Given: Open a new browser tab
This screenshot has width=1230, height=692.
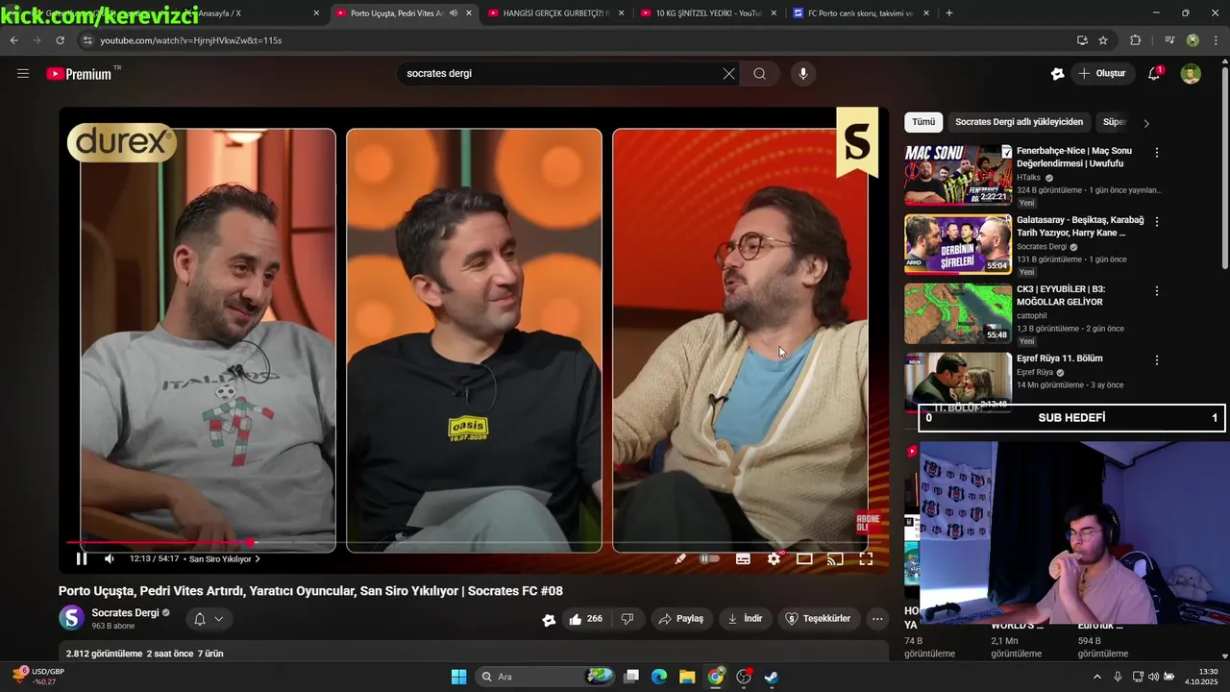Looking at the screenshot, I should pyautogui.click(x=949, y=13).
